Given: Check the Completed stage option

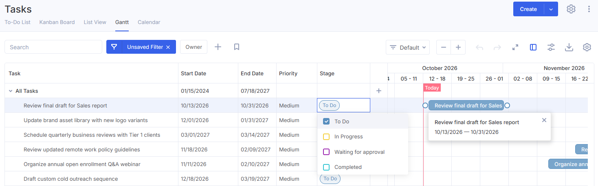Looking at the screenshot, I should (x=326, y=167).
